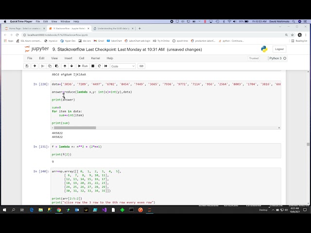Restart the kernel with the circular arrow
Image resolution: width=311 pixels, height=233 pixels.
coord(99,66)
